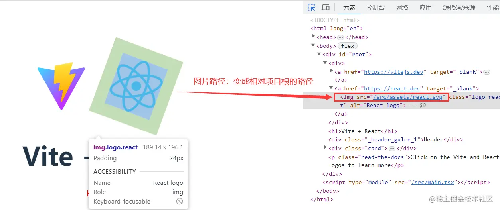Select the _header_gxlcr_1 div node
This screenshot has width=500, height=210.
pyautogui.click(x=395, y=139)
